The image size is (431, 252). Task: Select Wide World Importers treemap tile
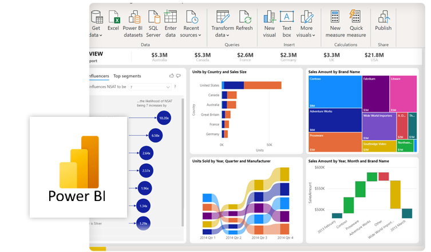pos(379,126)
